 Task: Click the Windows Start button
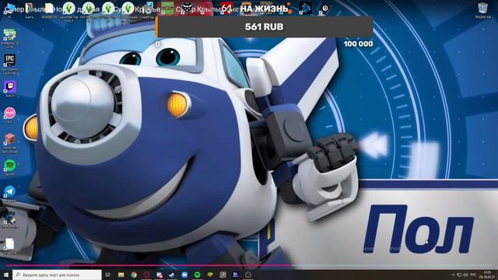[x=6, y=275]
